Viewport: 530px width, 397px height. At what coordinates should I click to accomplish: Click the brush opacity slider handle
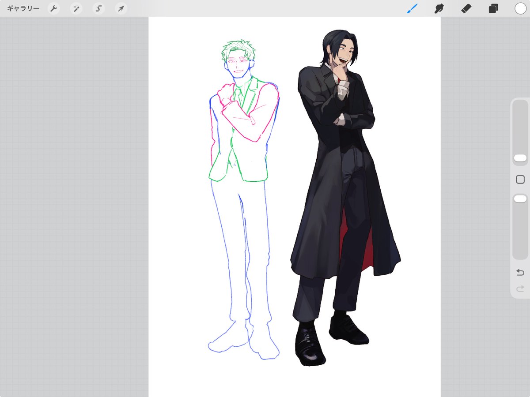[x=520, y=199]
